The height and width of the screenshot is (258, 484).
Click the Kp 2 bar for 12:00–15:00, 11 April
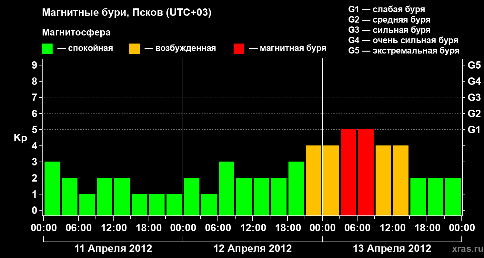122,196
